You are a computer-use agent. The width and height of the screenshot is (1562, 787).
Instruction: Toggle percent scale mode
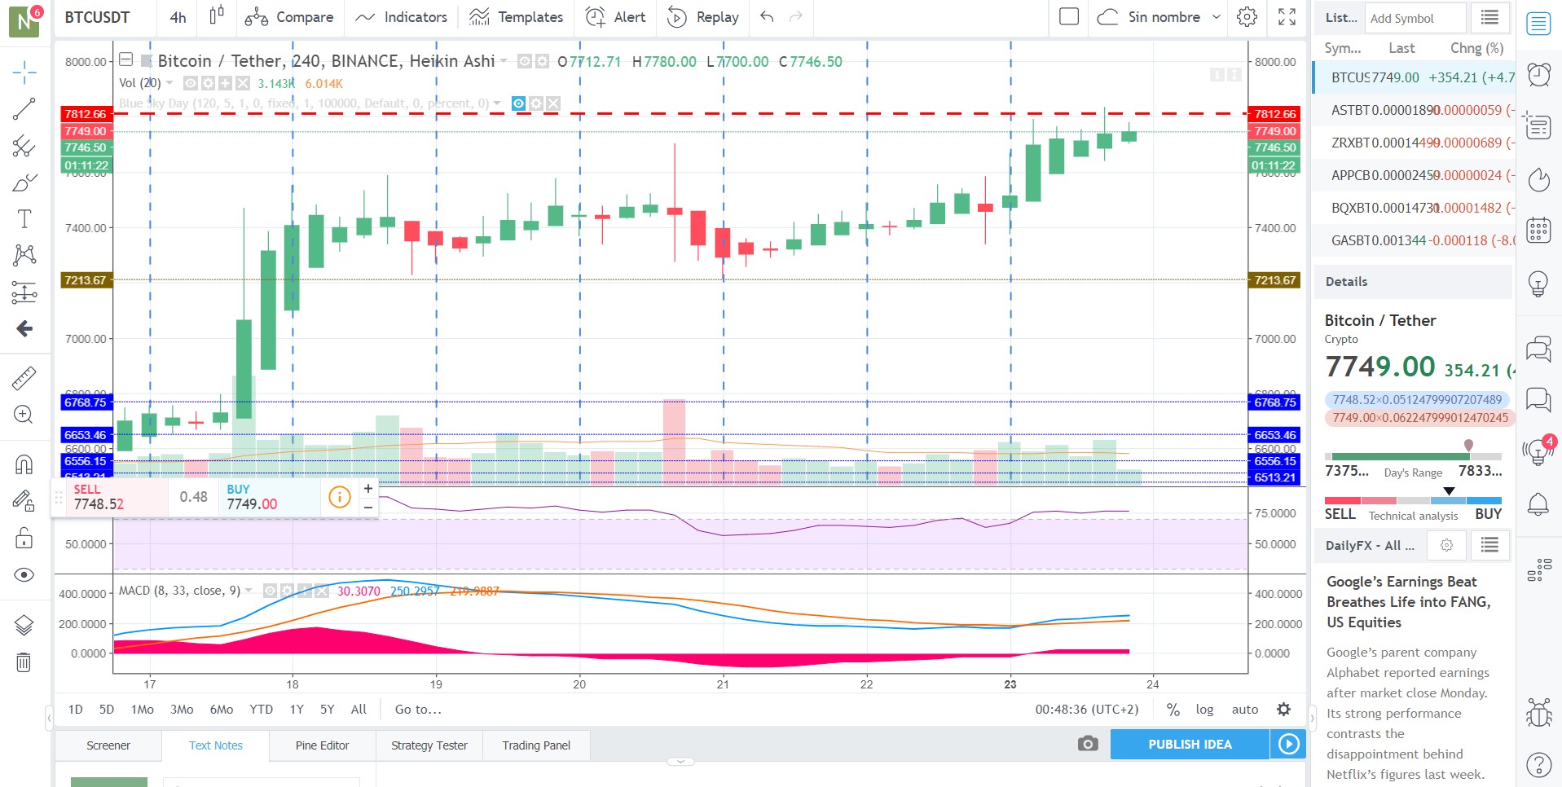pyautogui.click(x=1173, y=710)
